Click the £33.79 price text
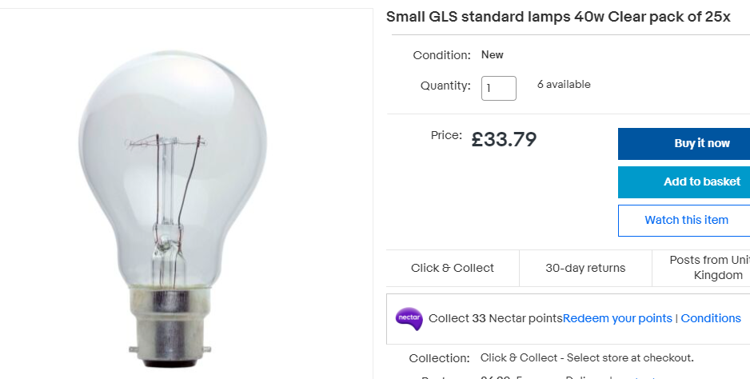 coord(504,139)
